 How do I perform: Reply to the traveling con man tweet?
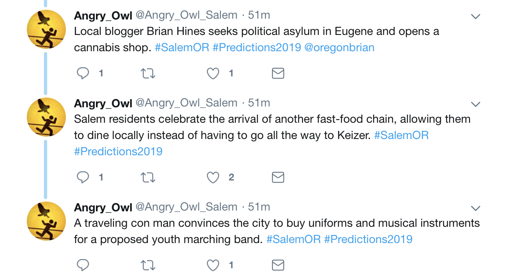coord(83,265)
